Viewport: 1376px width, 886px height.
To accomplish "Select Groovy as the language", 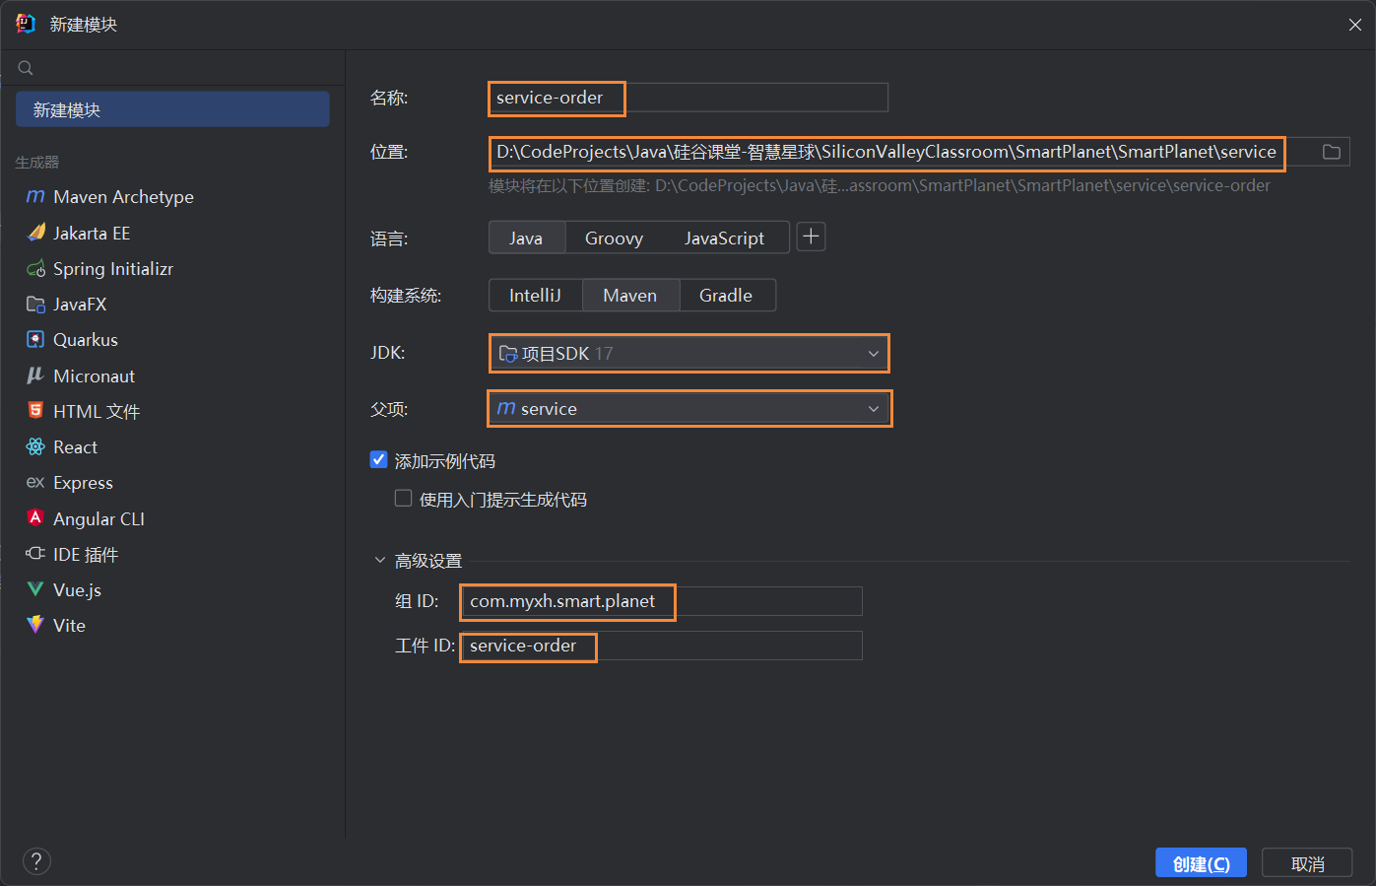I will (614, 238).
